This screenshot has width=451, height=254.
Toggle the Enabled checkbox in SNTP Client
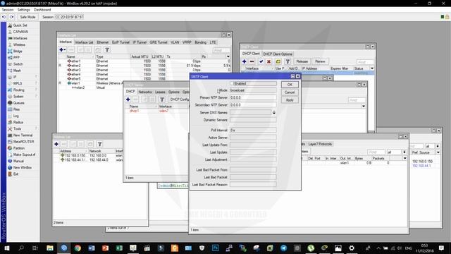(x=232, y=83)
